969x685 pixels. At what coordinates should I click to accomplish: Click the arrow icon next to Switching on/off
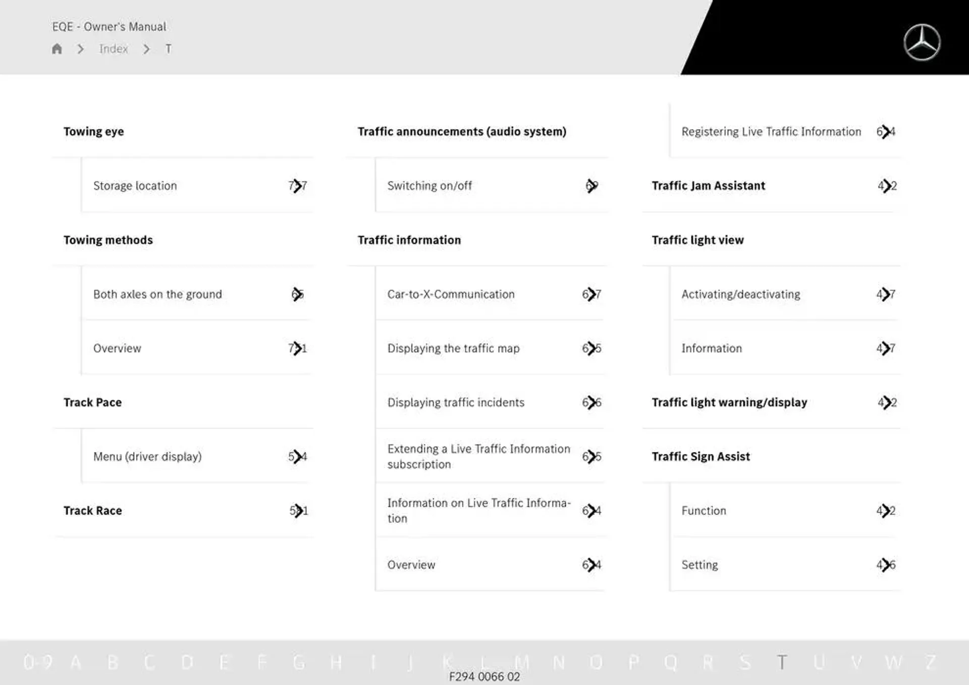pos(593,185)
